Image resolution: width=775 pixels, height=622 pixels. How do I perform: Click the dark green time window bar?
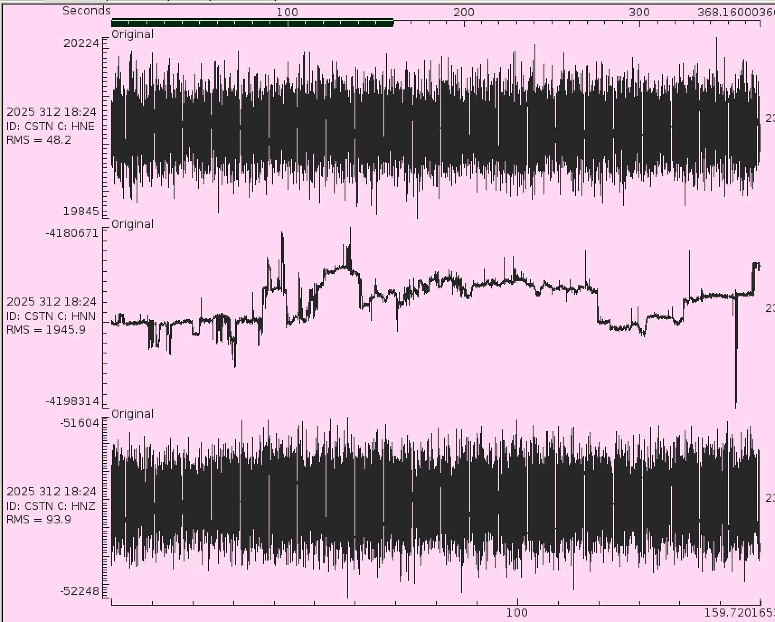252,23
